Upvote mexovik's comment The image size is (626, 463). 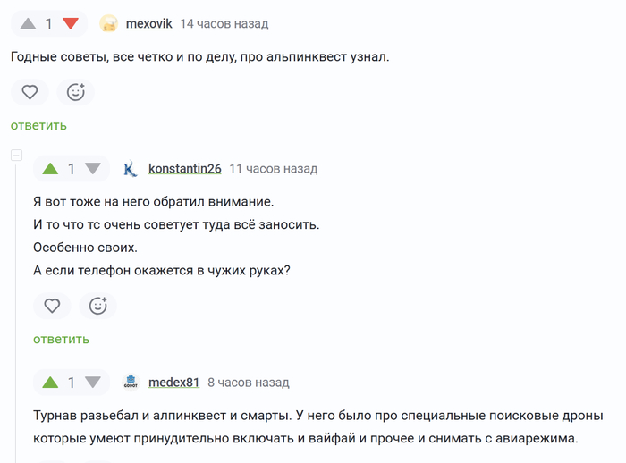(x=27, y=23)
